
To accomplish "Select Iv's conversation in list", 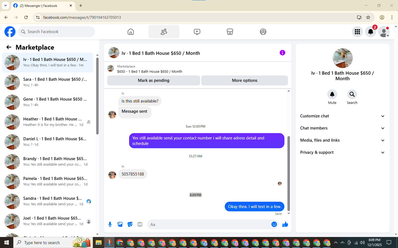I will (48, 62).
